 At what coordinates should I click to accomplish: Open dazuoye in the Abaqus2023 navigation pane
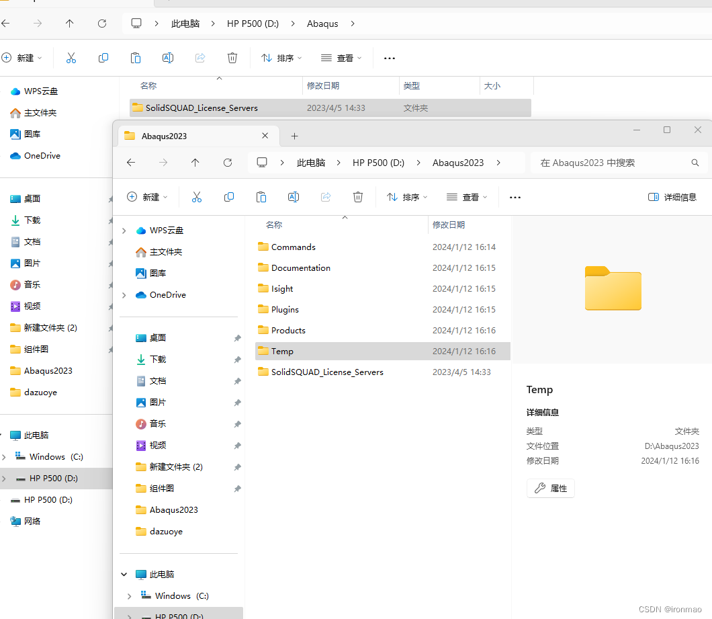click(x=166, y=531)
